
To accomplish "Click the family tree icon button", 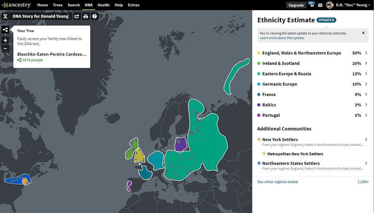I will pyautogui.click(x=5, y=30).
